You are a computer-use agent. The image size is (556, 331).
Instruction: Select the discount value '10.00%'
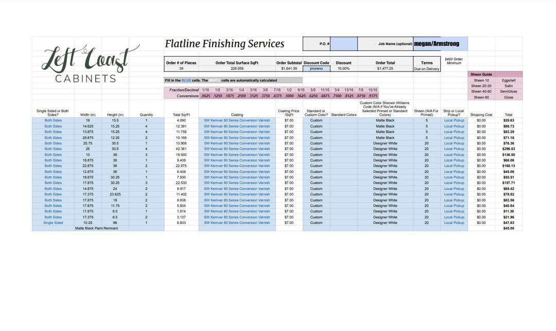pos(343,69)
